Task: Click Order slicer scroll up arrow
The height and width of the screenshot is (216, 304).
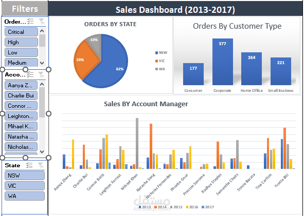Action: [x=42, y=31]
